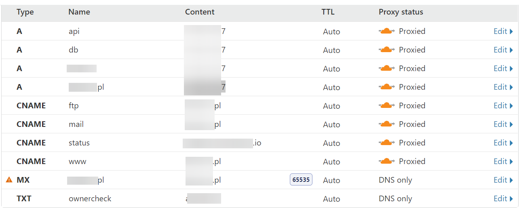Click DNS only status on ownercheck row
Viewport: 519px width, 215px height.
pyautogui.click(x=395, y=199)
